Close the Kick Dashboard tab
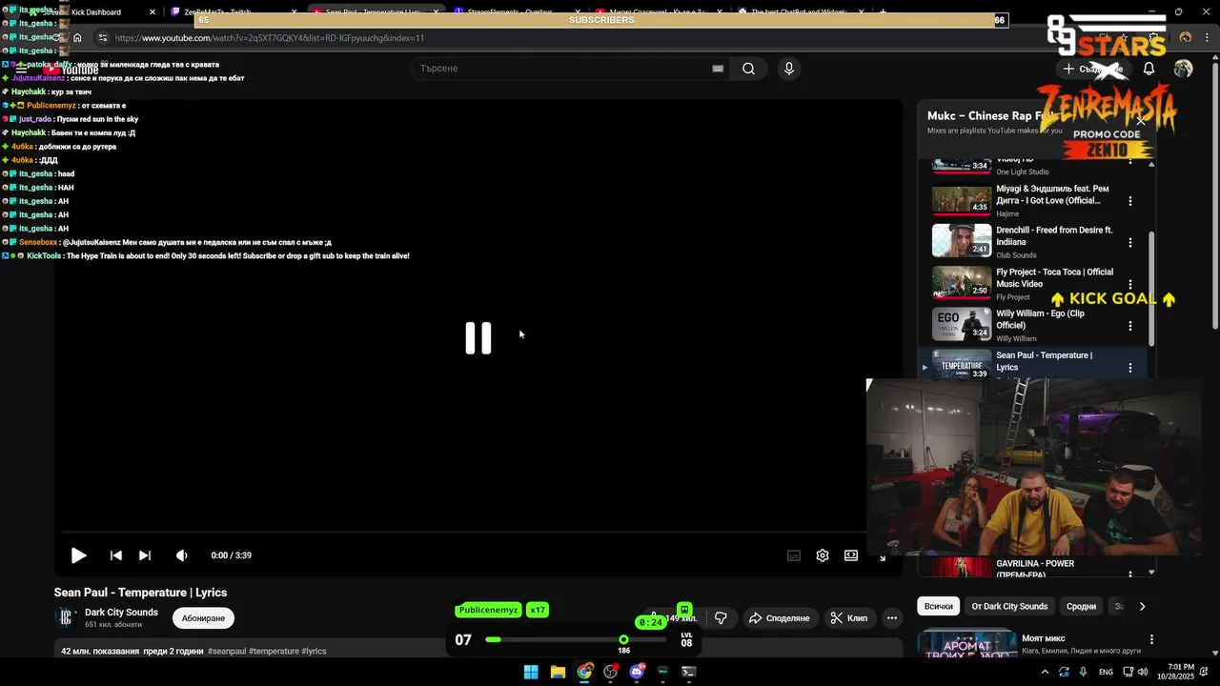Viewport: 1220px width, 686px height. 152,12
